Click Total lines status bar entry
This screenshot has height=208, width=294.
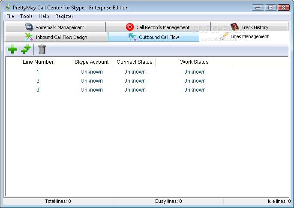coord(58,201)
